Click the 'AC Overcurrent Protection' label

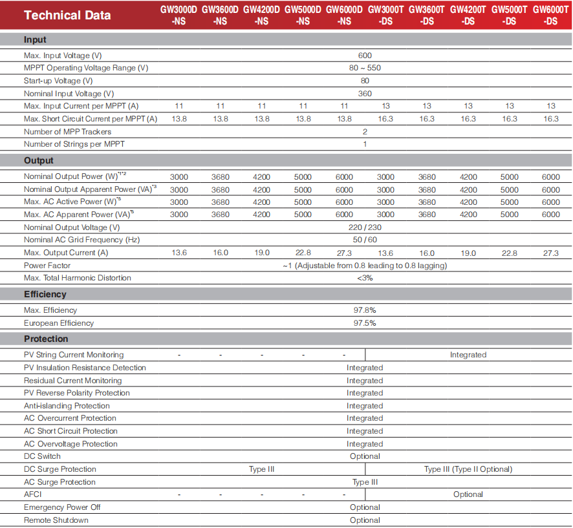70,418
